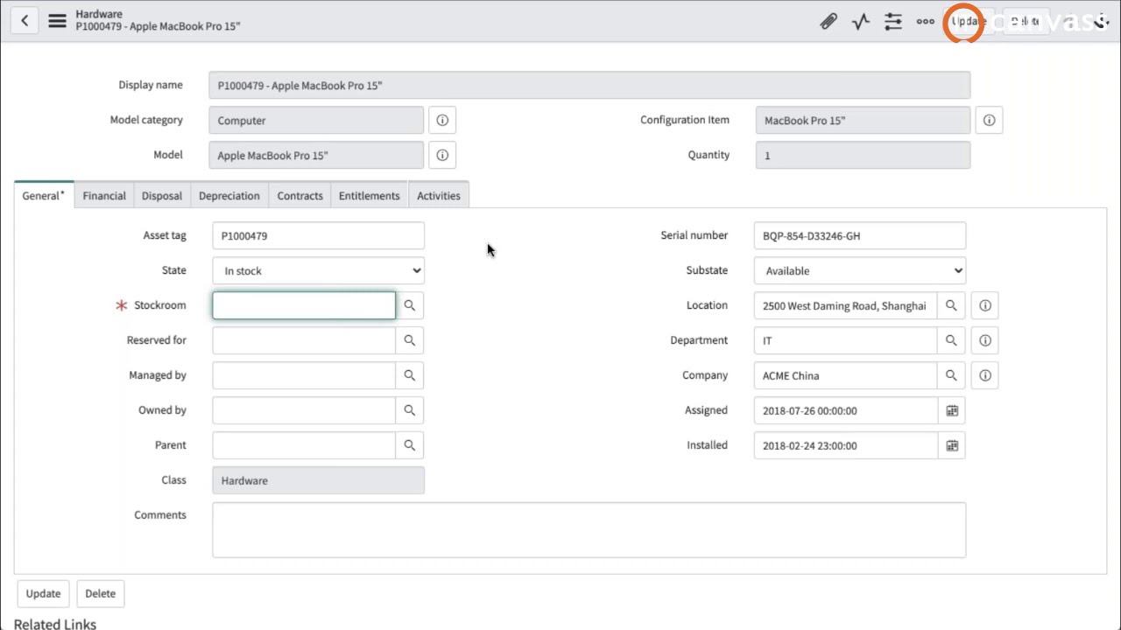Open the calendar picker for Assigned date
The height and width of the screenshot is (630, 1121).
[x=951, y=410]
